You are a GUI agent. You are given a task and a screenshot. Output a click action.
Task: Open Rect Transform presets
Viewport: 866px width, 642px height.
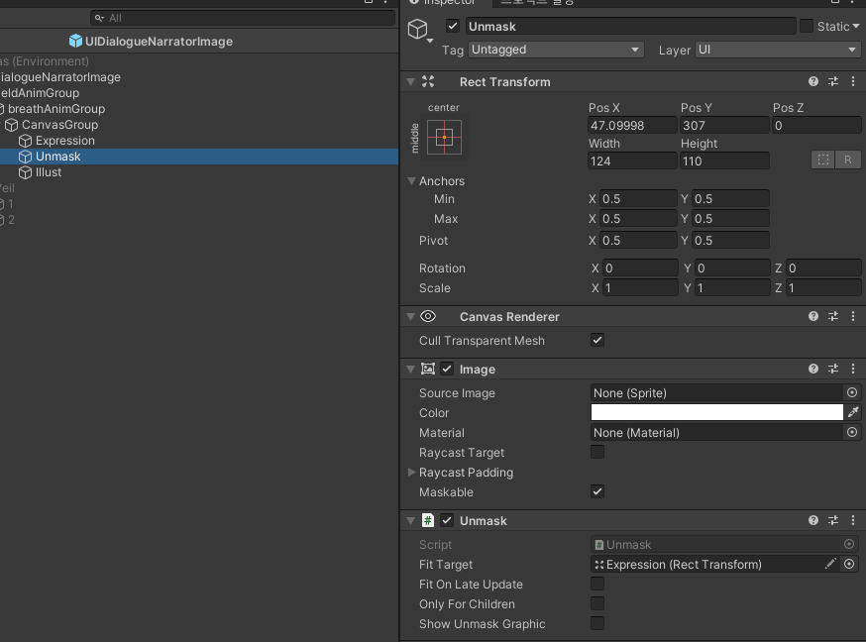(x=833, y=81)
